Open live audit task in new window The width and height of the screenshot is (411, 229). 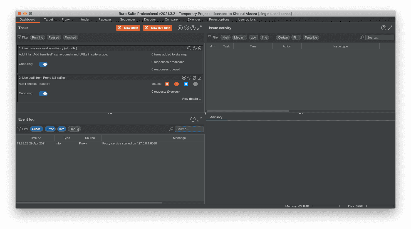200,78
